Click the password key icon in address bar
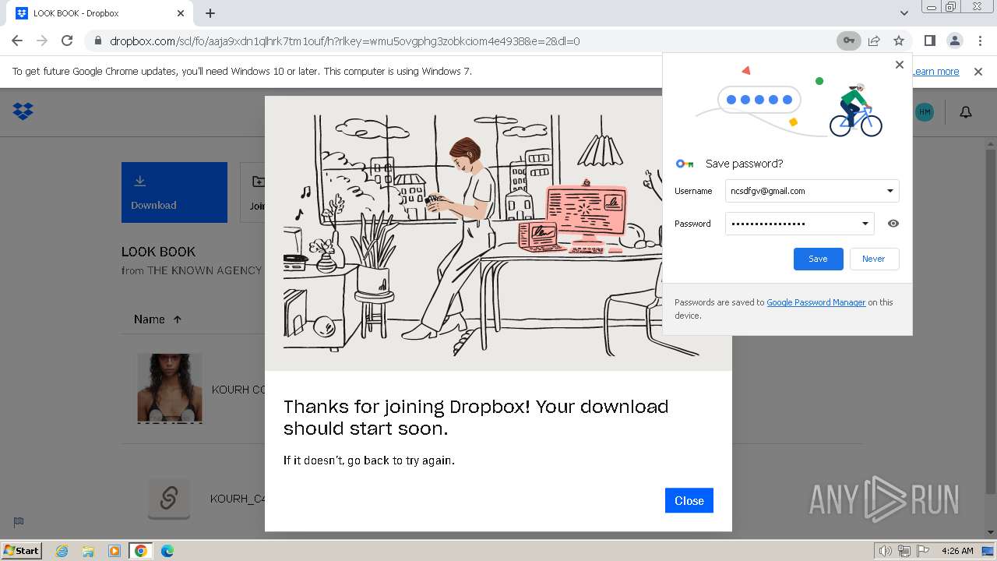 849,41
